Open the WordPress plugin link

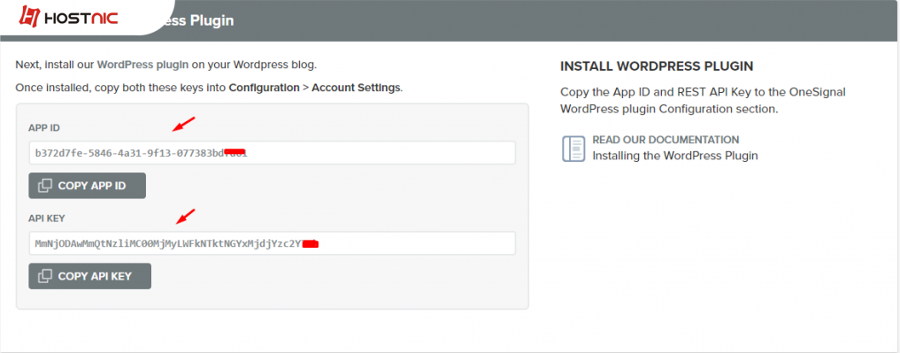[x=143, y=65]
